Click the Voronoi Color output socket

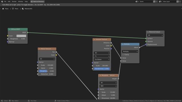(111, 46)
